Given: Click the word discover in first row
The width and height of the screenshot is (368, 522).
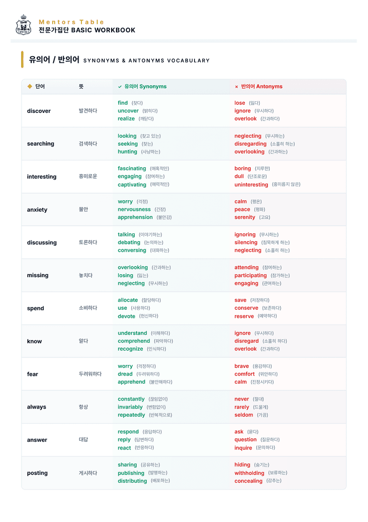Looking at the screenshot, I should click(x=39, y=111).
